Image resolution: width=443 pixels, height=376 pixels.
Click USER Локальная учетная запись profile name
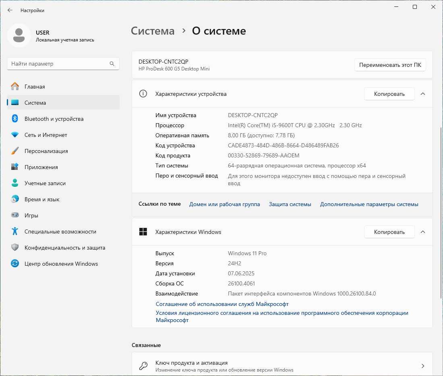click(65, 36)
